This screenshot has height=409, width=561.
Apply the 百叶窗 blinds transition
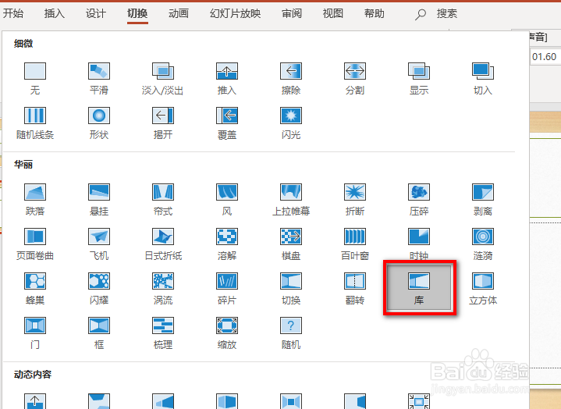pyautogui.click(x=355, y=244)
